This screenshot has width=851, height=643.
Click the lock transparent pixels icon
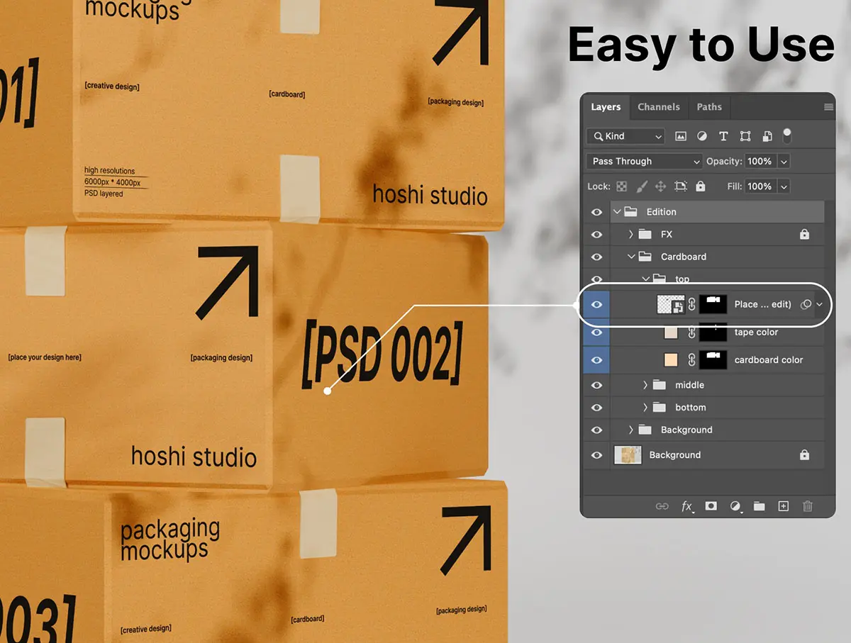tap(622, 186)
